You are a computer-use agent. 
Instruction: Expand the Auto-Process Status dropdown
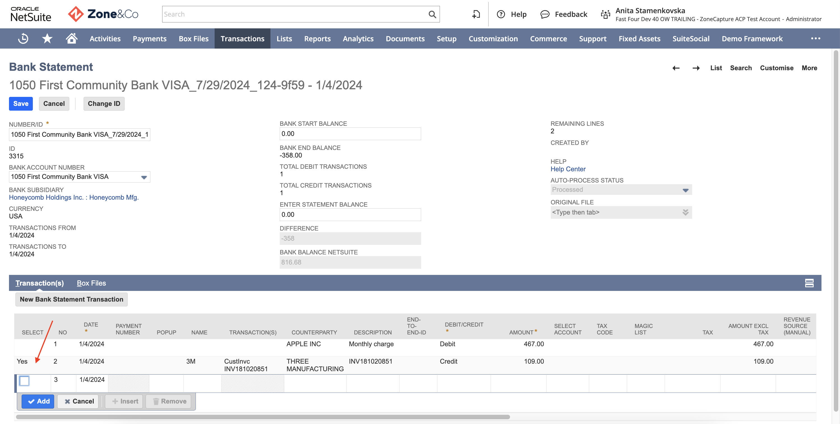[685, 190]
